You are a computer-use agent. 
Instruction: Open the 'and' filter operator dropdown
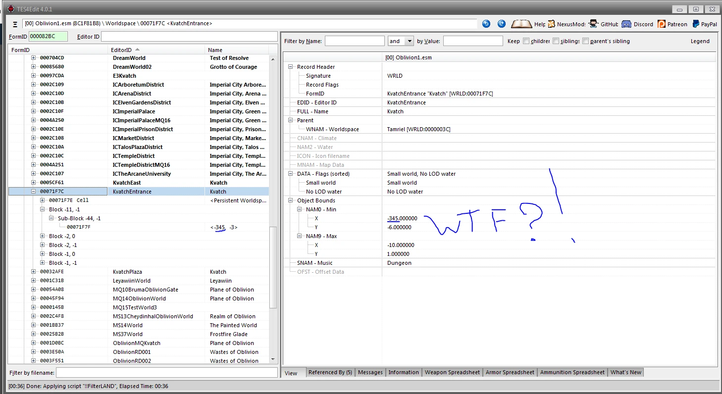click(x=409, y=41)
